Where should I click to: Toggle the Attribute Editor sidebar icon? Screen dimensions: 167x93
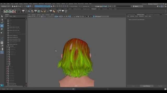point(162,6)
